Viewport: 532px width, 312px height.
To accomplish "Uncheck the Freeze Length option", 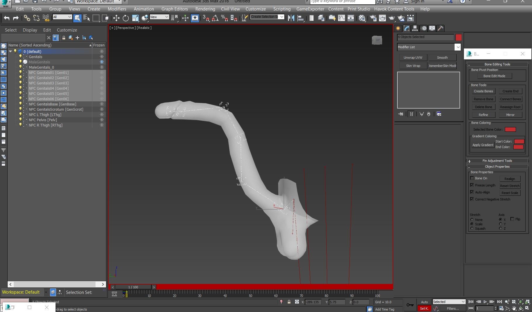I will click(472, 185).
